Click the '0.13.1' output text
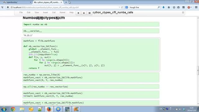This screenshot has width=199, height=112. tap(28, 35)
